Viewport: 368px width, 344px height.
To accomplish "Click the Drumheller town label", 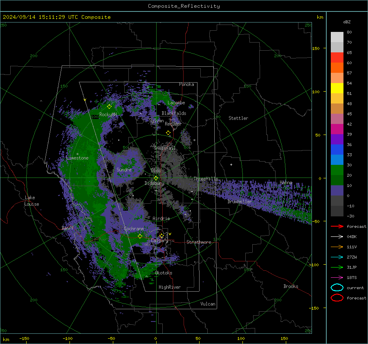I will pos(240,202).
